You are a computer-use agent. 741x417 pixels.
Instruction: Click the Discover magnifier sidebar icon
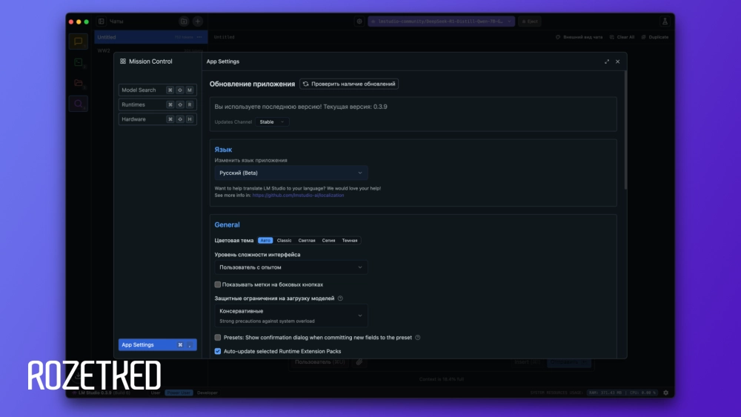coord(78,104)
